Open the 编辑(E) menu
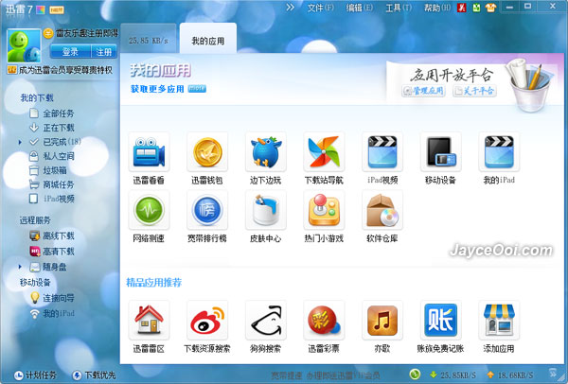Viewport: 568px width, 384px height. tap(359, 8)
